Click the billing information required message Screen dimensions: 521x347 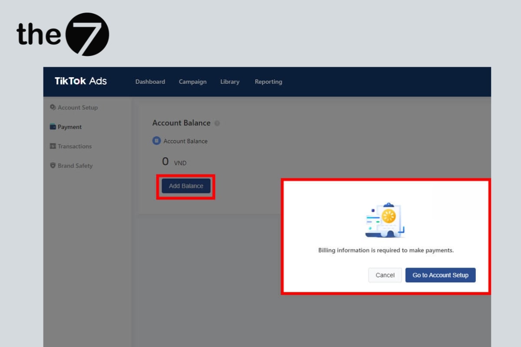click(x=386, y=250)
